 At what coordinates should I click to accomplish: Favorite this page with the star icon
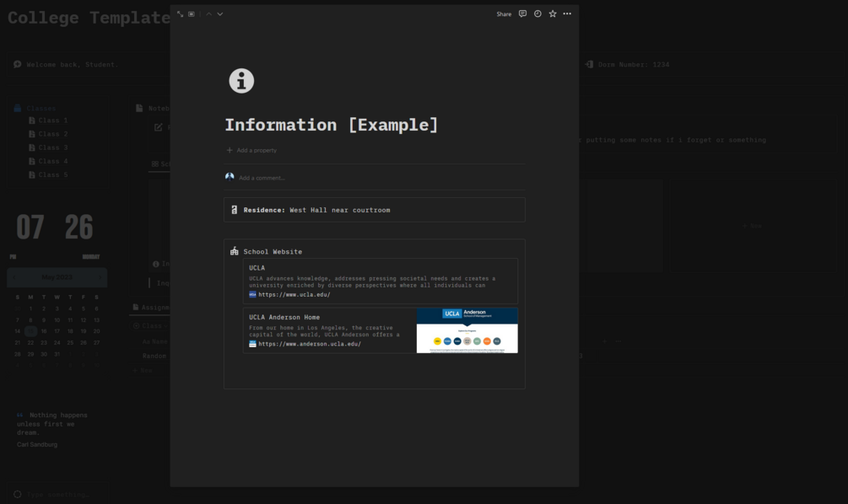[x=552, y=14]
